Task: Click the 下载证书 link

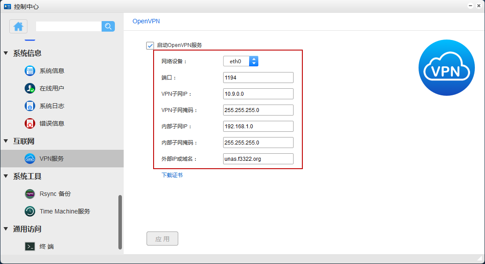Action: 172,175
